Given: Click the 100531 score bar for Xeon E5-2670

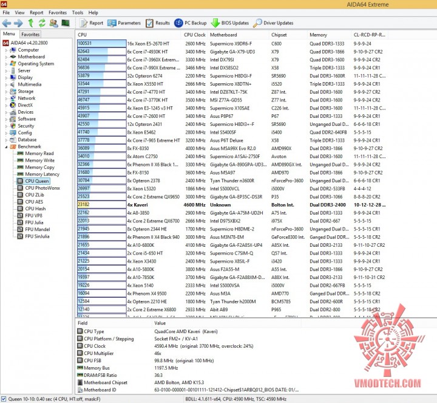Looking at the screenshot, I should click(x=102, y=44).
